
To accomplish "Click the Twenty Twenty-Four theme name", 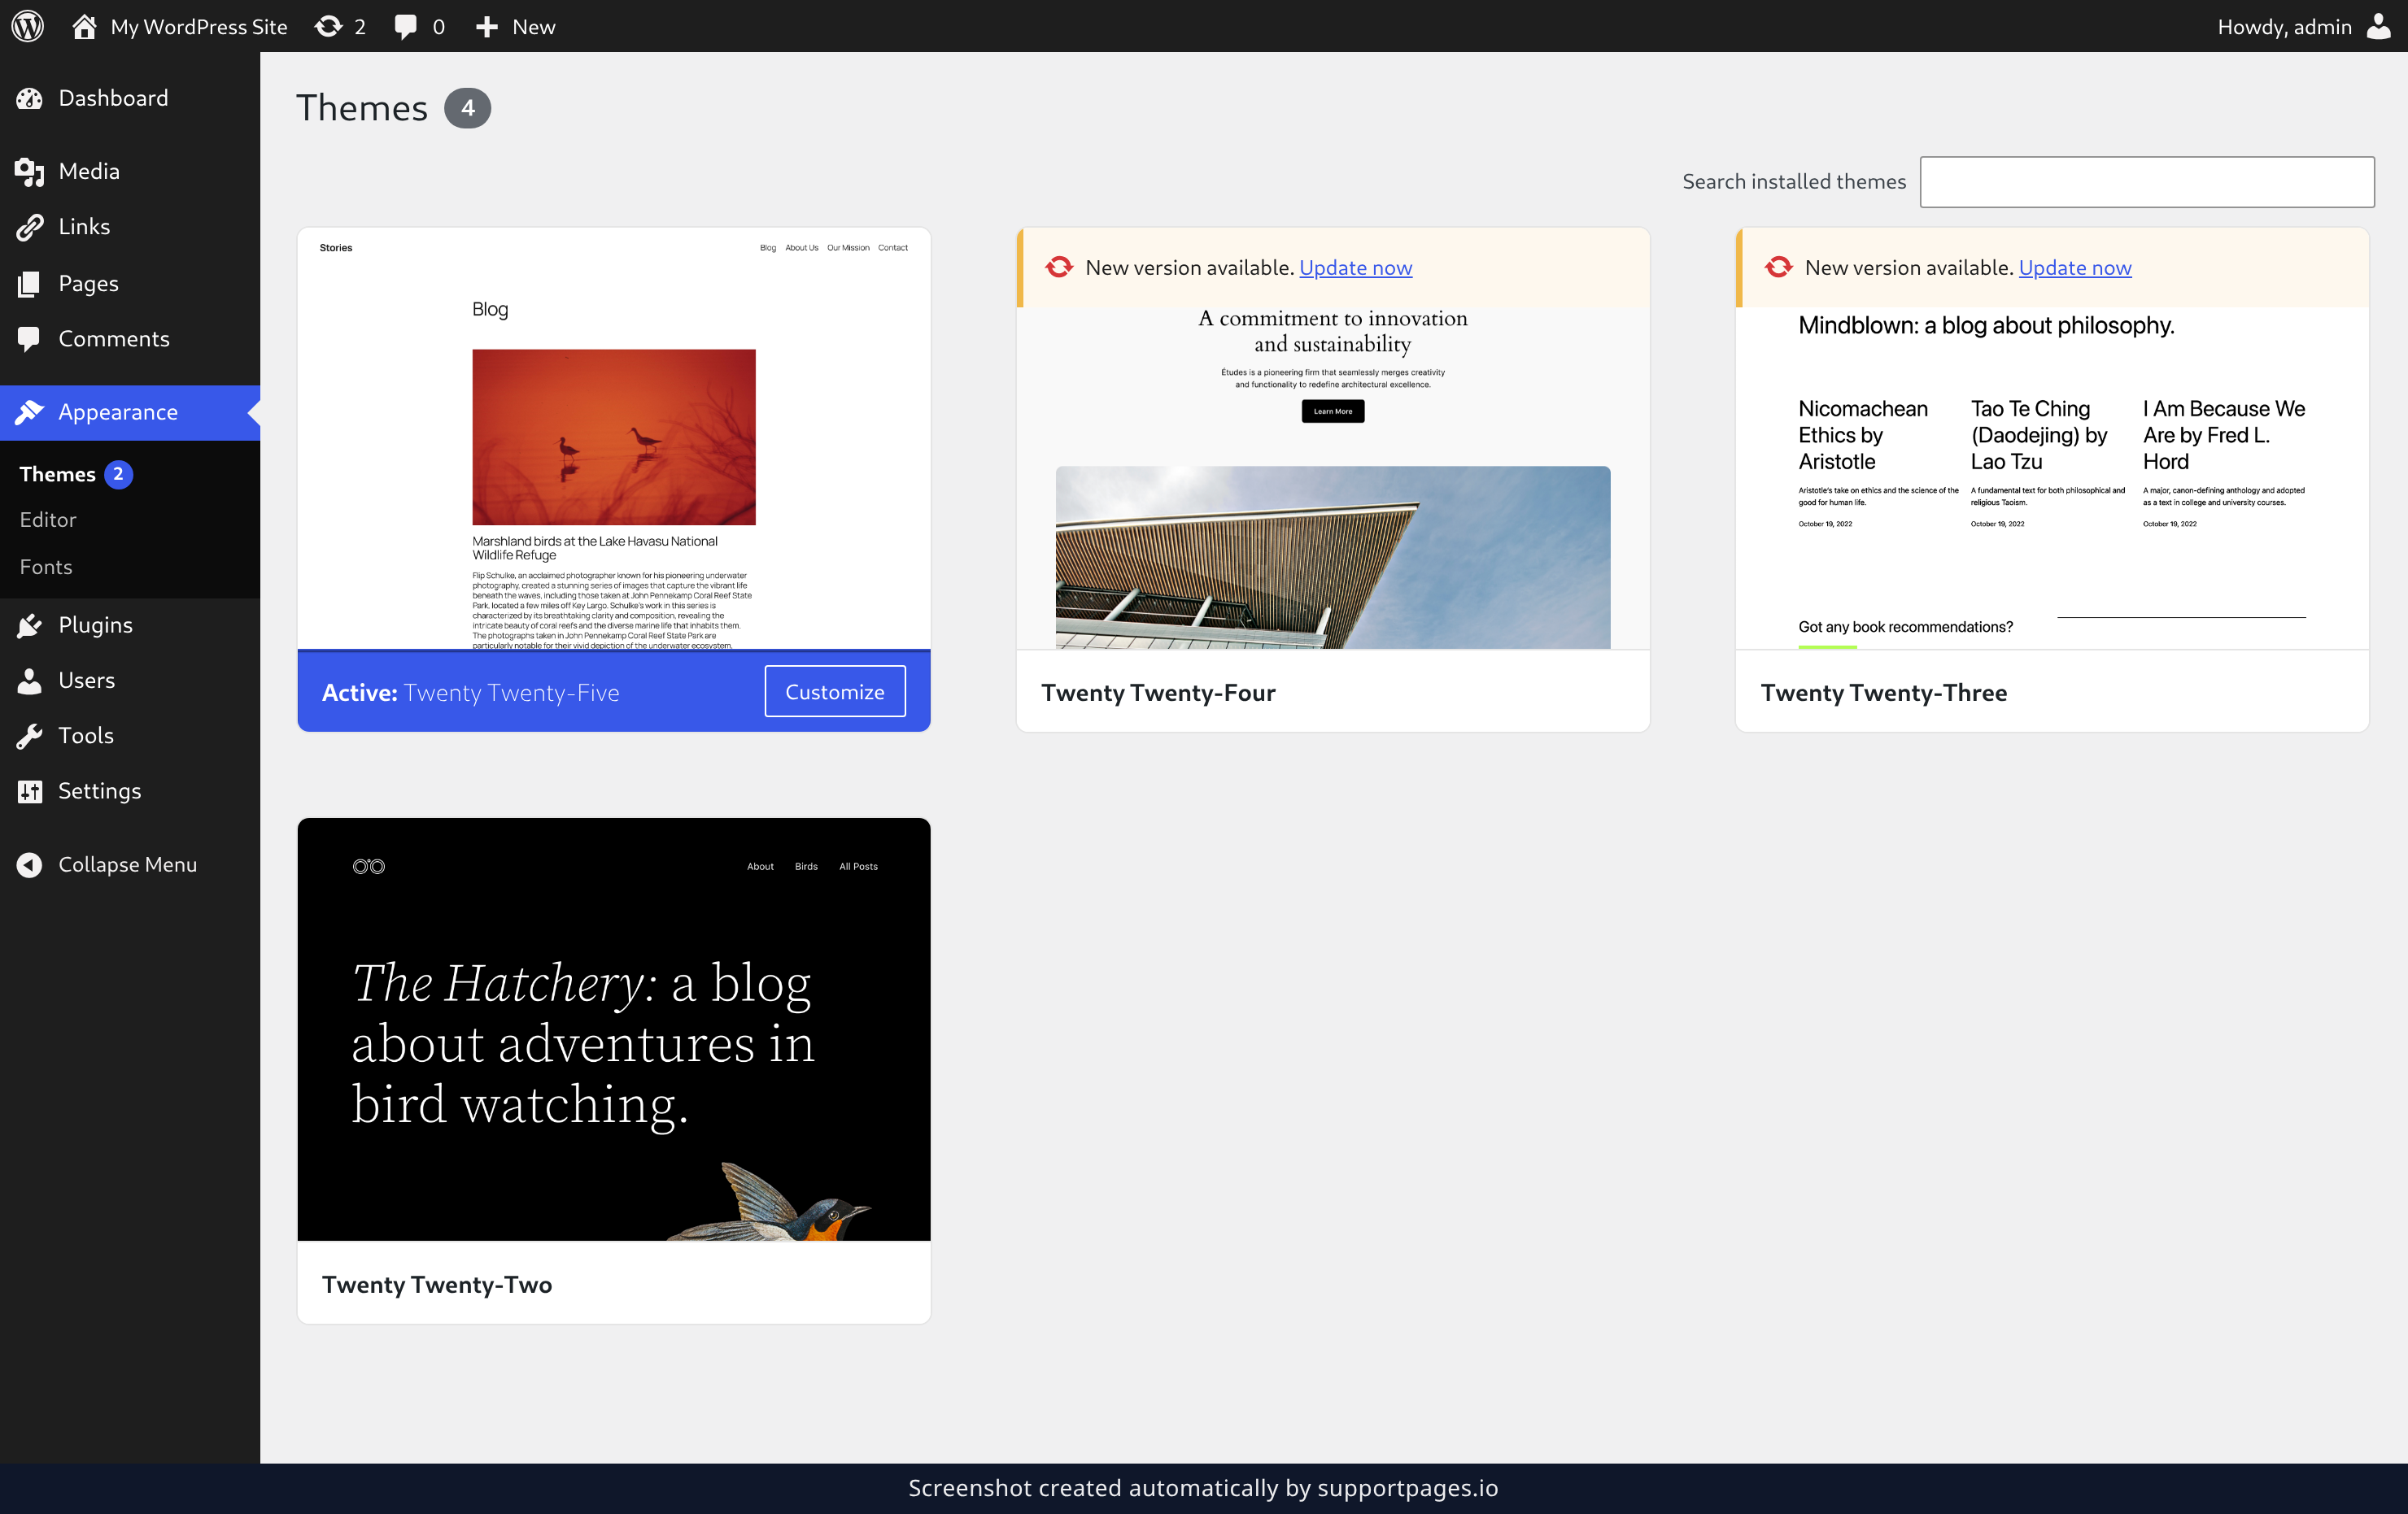I will [x=1158, y=693].
